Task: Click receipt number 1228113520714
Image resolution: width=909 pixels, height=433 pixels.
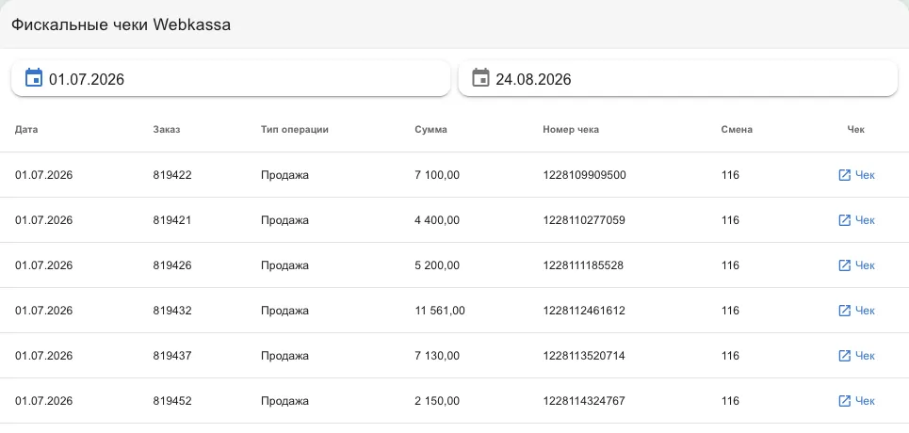Action: [584, 356]
